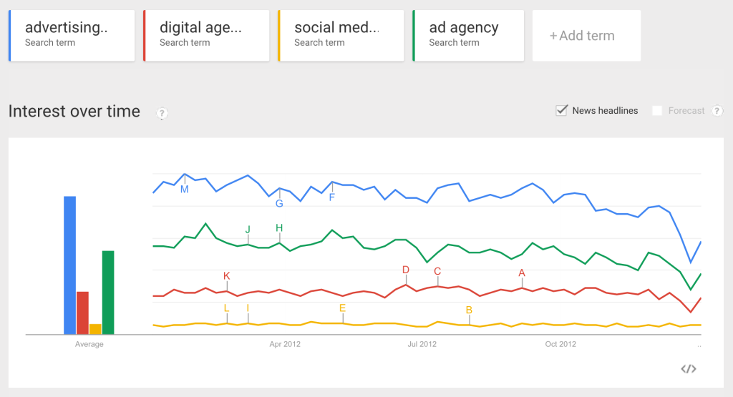Open news headline marker G
Image resolution: width=733 pixels, height=397 pixels.
(279, 203)
